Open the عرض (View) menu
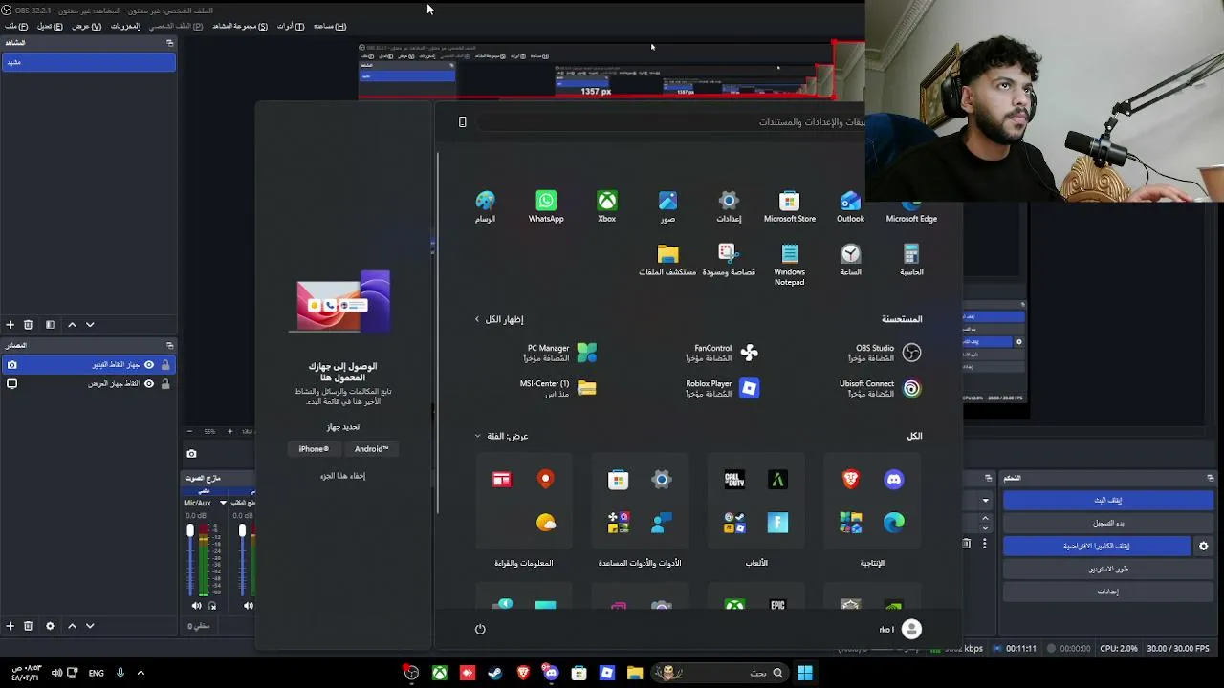This screenshot has width=1224, height=688. (x=86, y=26)
